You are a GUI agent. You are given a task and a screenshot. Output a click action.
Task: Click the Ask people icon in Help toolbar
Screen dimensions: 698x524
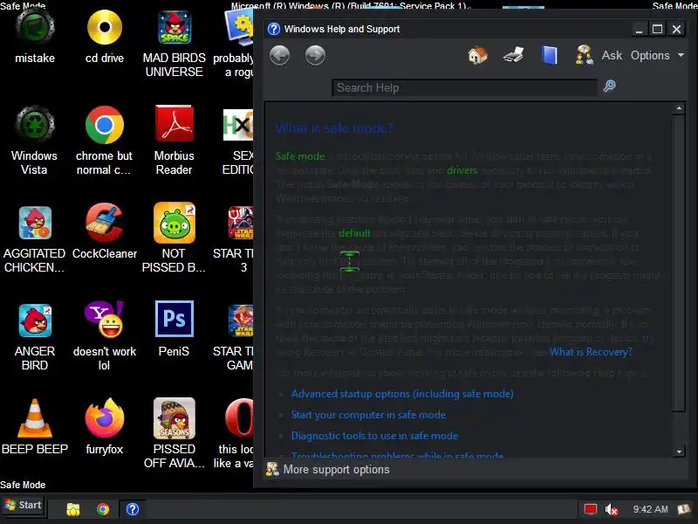pyautogui.click(x=584, y=55)
